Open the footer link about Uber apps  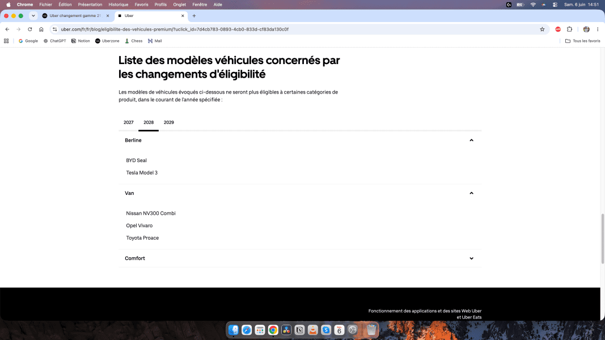coord(425,314)
